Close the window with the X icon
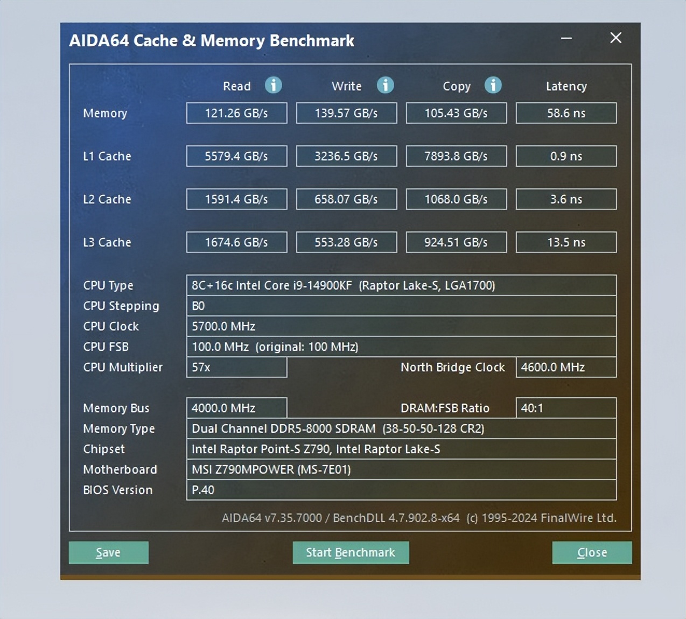686x619 pixels. point(615,38)
